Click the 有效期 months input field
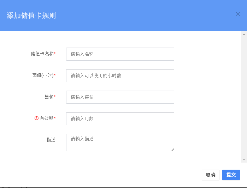Image resolution: width=247 pixels, height=188 pixels. click(x=120, y=119)
